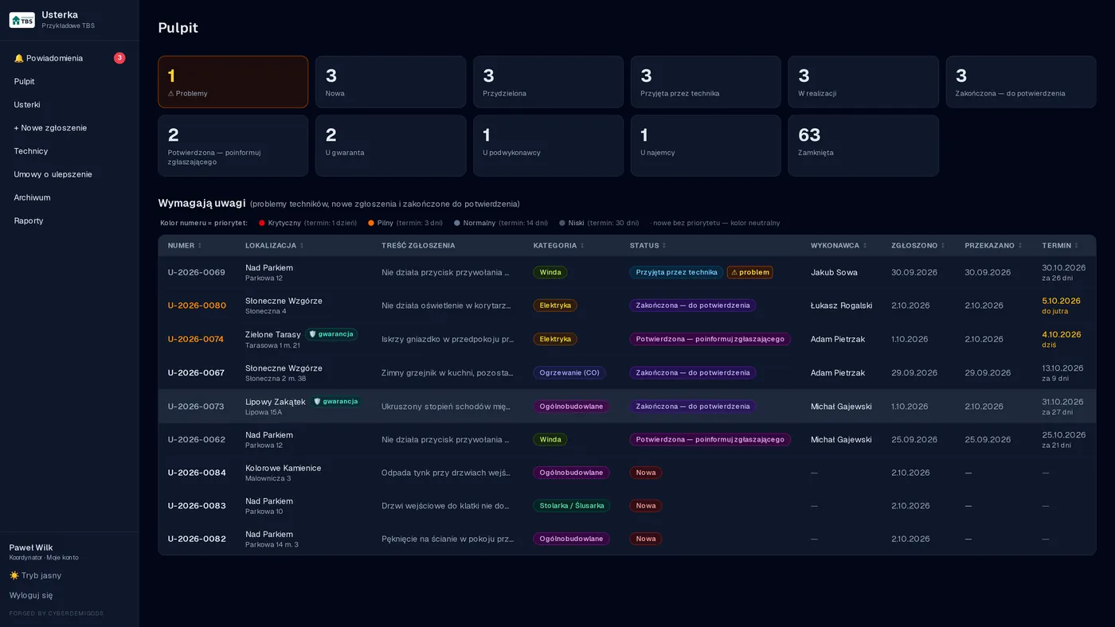
Task: Select the Zamknięta card showing 63
Action: [x=863, y=146]
